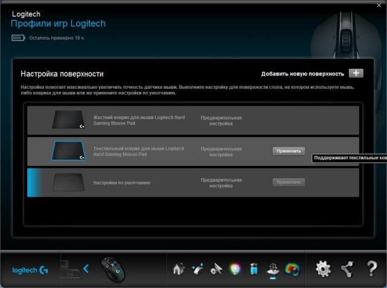Apply the textile mouse pad surface setting
This screenshot has height=288, width=387.
click(288, 151)
